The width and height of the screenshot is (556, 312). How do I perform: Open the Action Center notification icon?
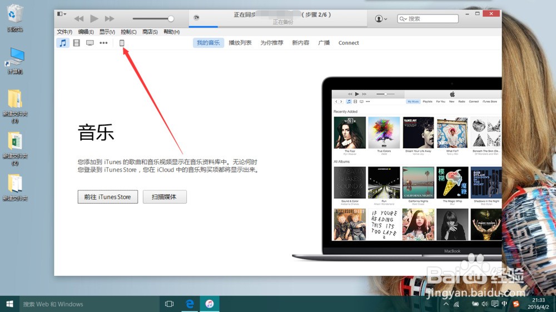[495, 304]
